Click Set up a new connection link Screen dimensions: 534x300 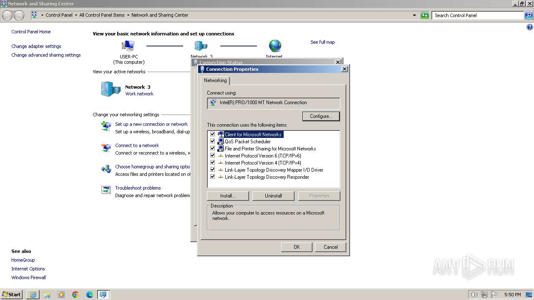point(151,124)
